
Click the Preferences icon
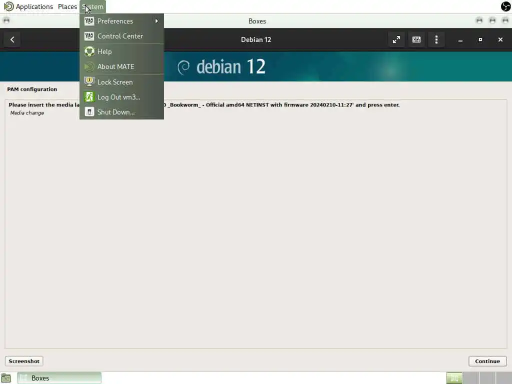89,21
